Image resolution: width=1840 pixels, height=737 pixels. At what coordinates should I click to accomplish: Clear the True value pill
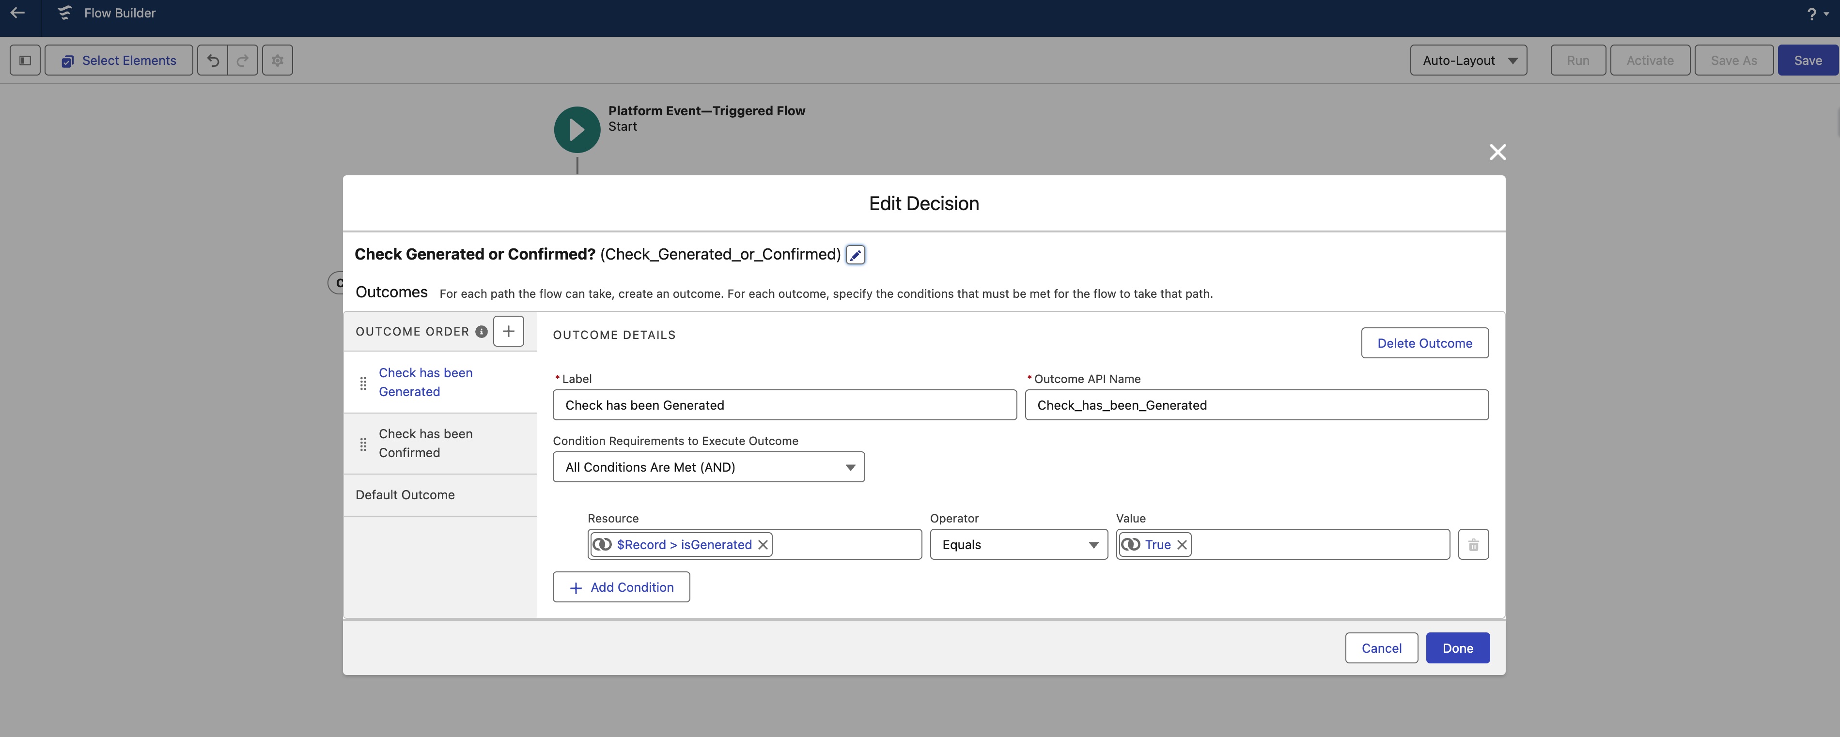click(x=1182, y=545)
